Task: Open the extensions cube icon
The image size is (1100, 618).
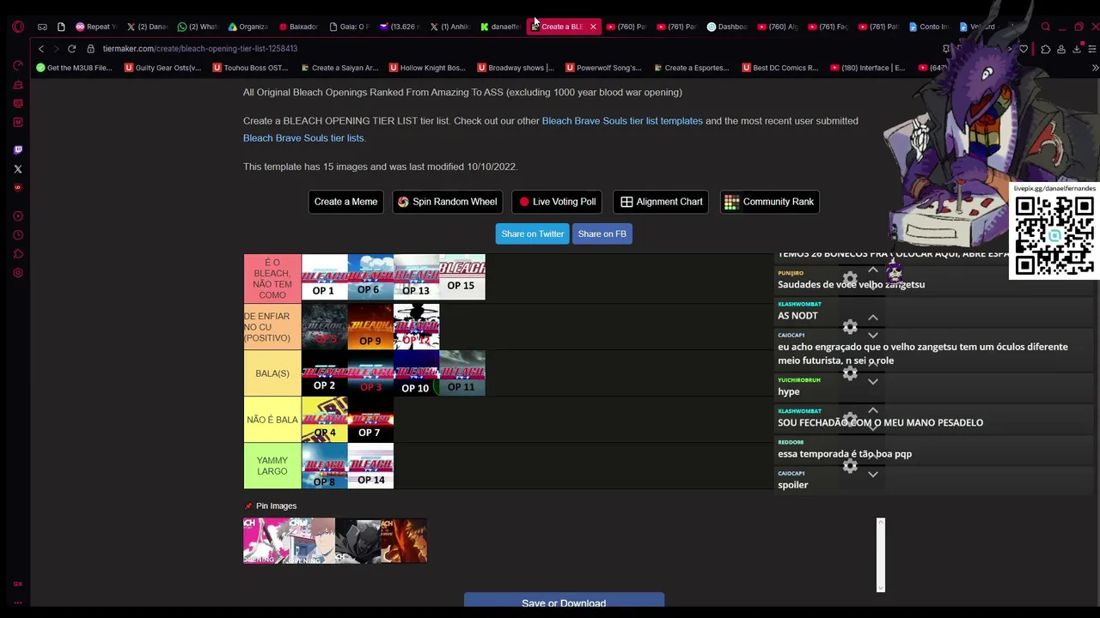Action: tap(1046, 49)
